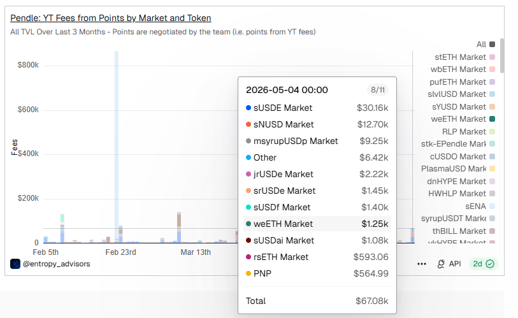Click the legend vertical scrollbar
This screenshot has width=518, height=318.
[x=502, y=55]
